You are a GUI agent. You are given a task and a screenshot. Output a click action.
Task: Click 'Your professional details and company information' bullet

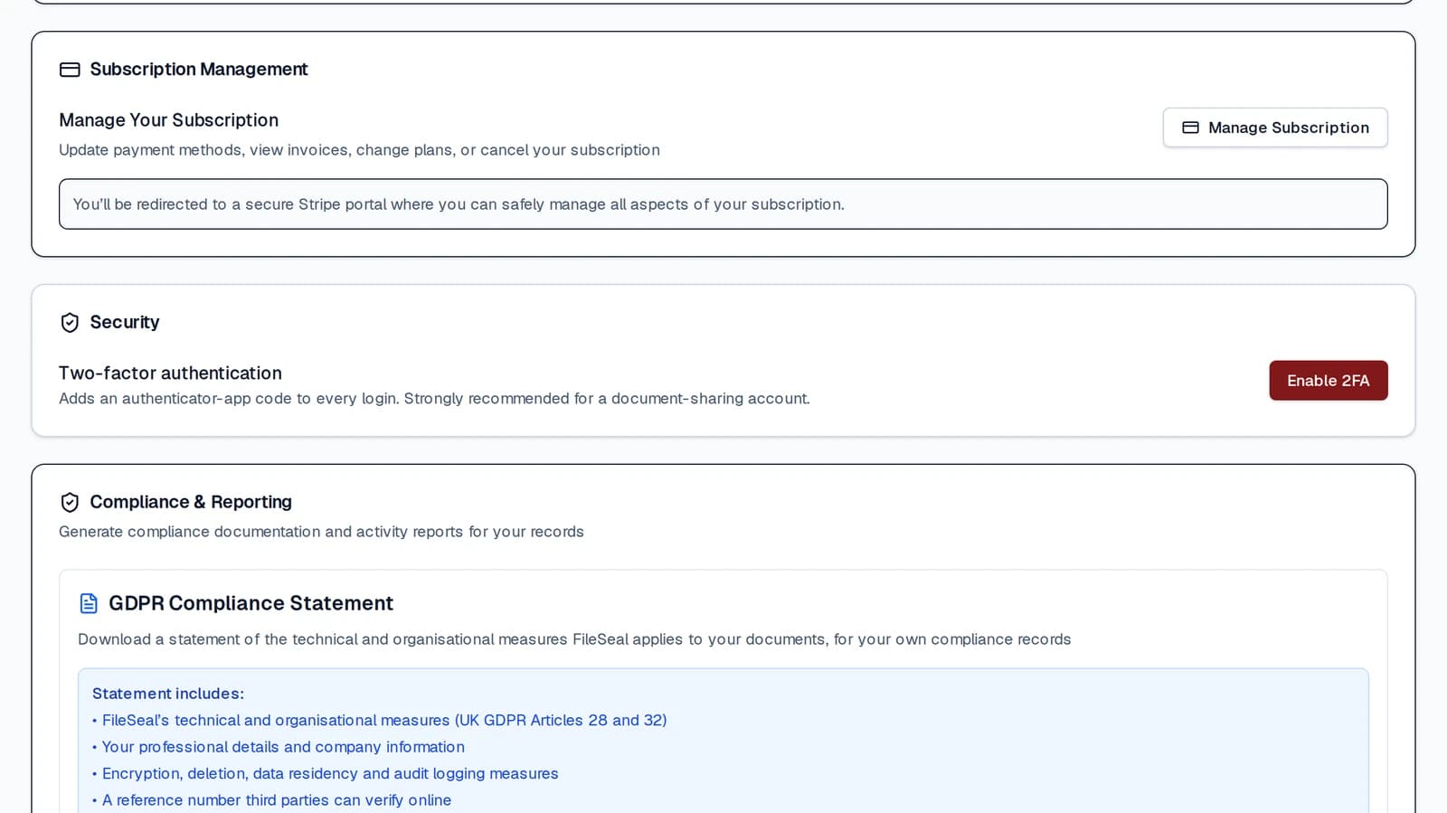(279, 747)
